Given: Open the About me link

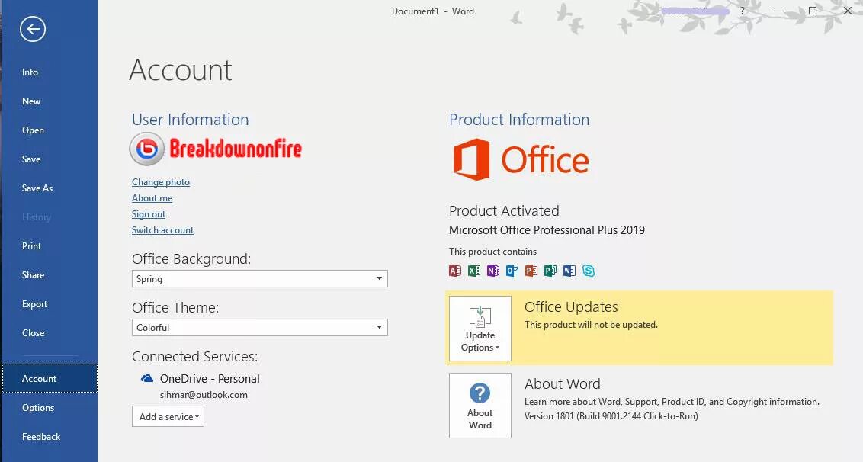Looking at the screenshot, I should tap(152, 197).
